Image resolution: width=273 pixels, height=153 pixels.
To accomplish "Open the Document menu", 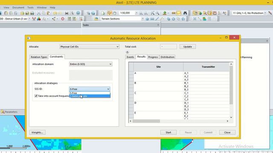I will (18, 8).
